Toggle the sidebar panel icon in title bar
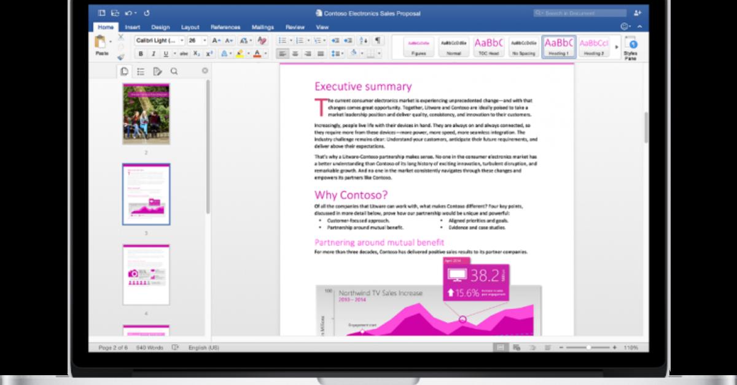 [100, 12]
